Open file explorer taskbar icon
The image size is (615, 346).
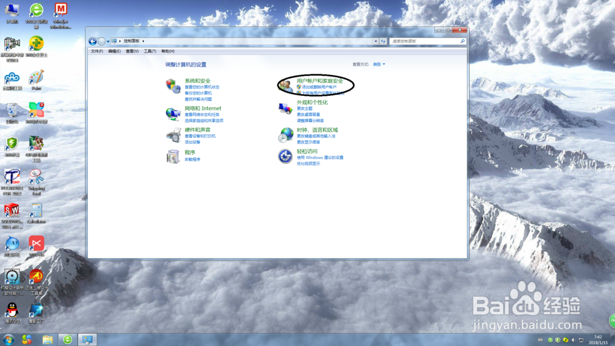pos(47,339)
